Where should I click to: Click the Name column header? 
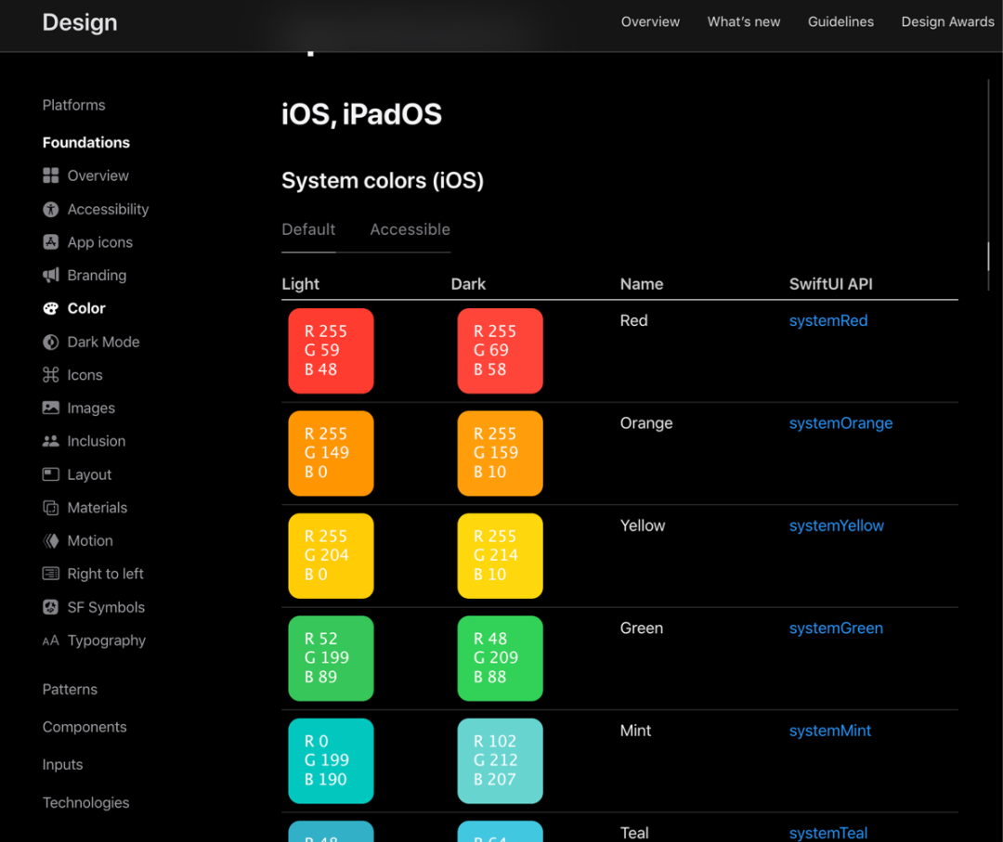coord(642,284)
